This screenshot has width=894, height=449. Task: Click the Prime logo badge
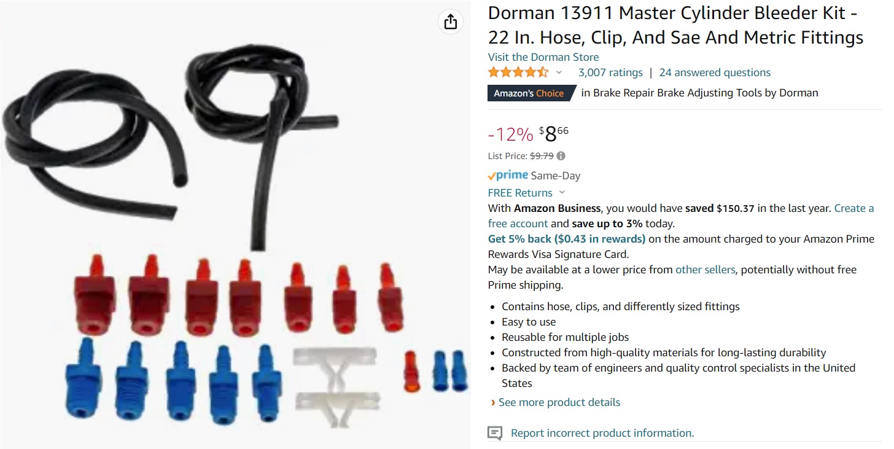click(x=508, y=176)
